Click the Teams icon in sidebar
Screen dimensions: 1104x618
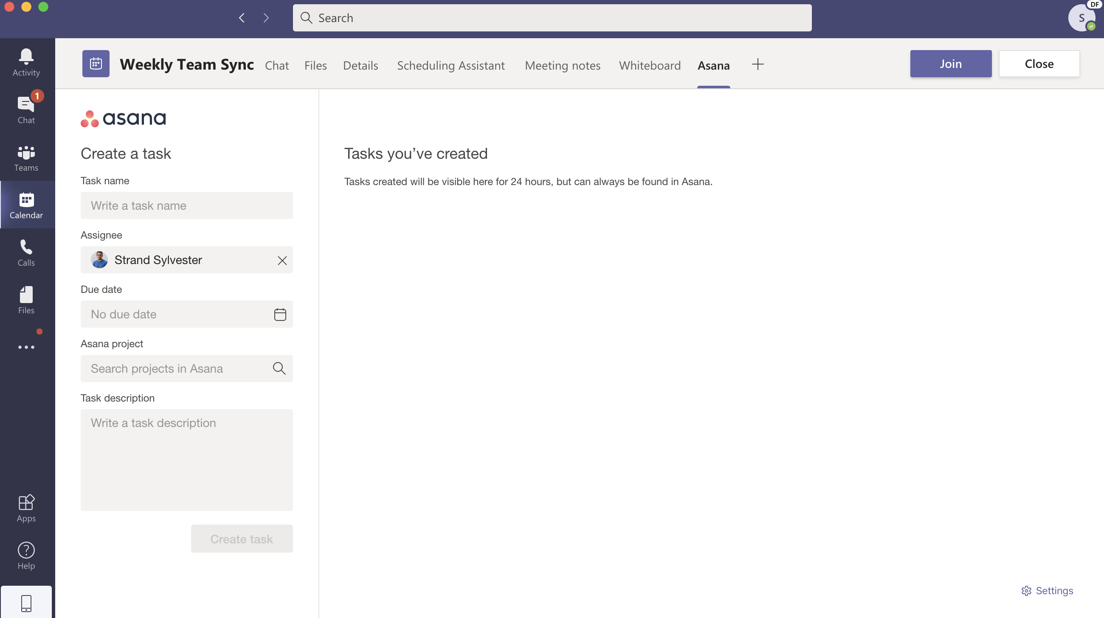click(x=26, y=158)
